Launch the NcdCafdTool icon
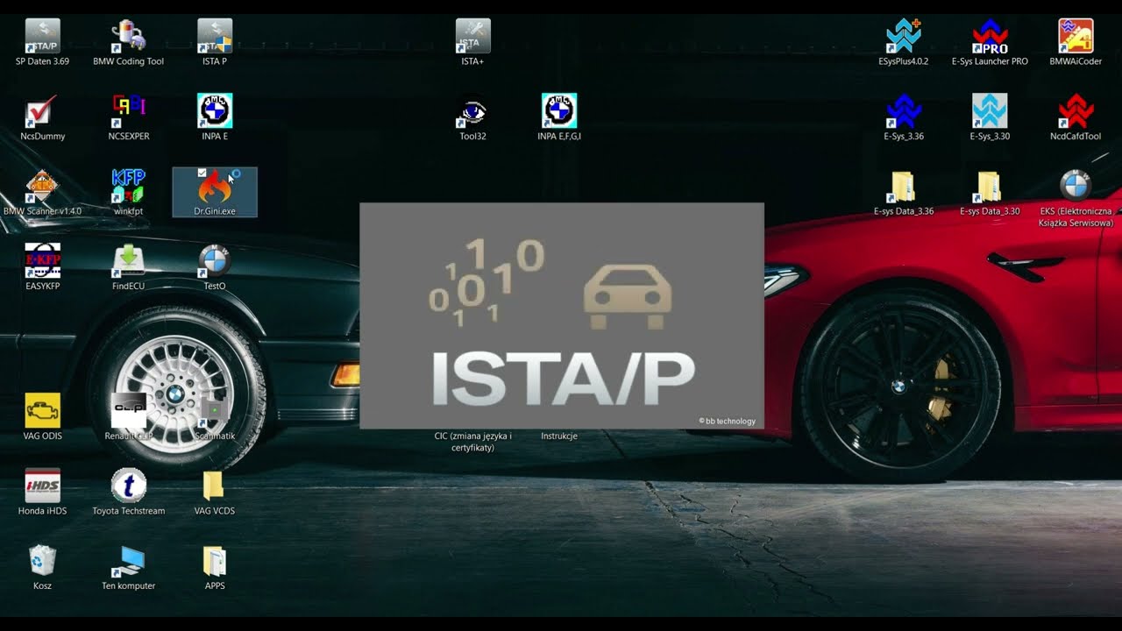1122x631 pixels. point(1076,111)
